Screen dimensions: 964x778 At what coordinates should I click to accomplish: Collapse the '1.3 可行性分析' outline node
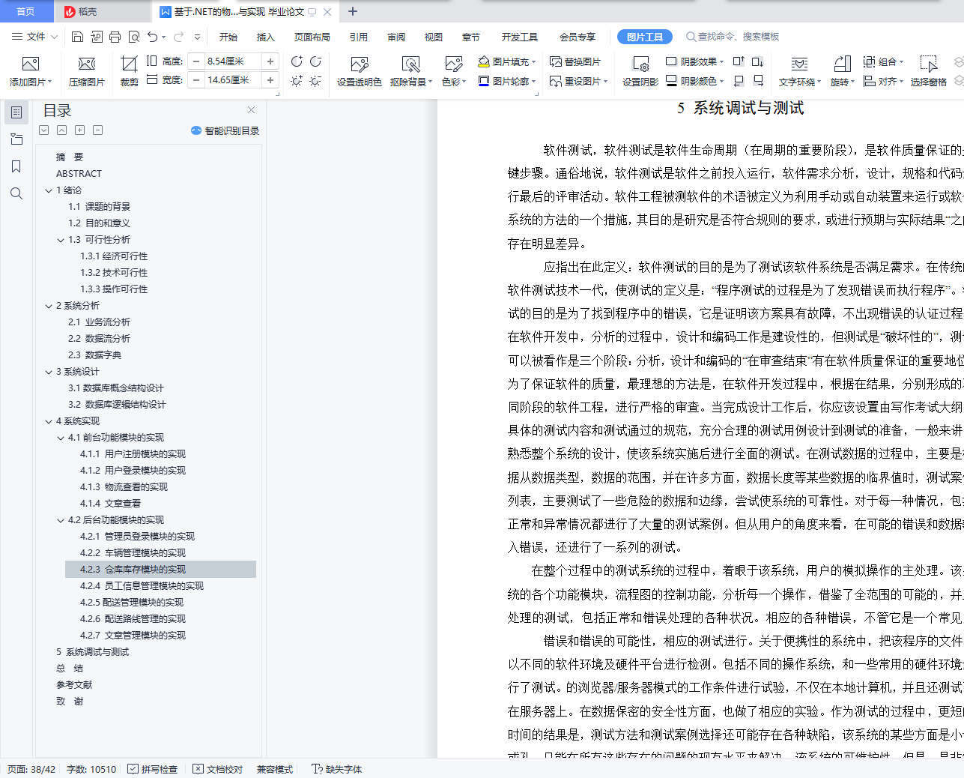61,240
